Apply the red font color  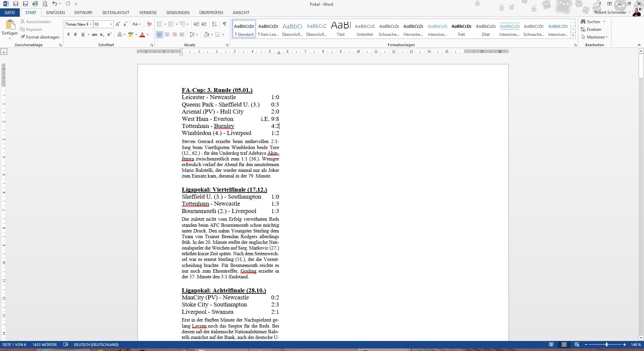pos(142,34)
